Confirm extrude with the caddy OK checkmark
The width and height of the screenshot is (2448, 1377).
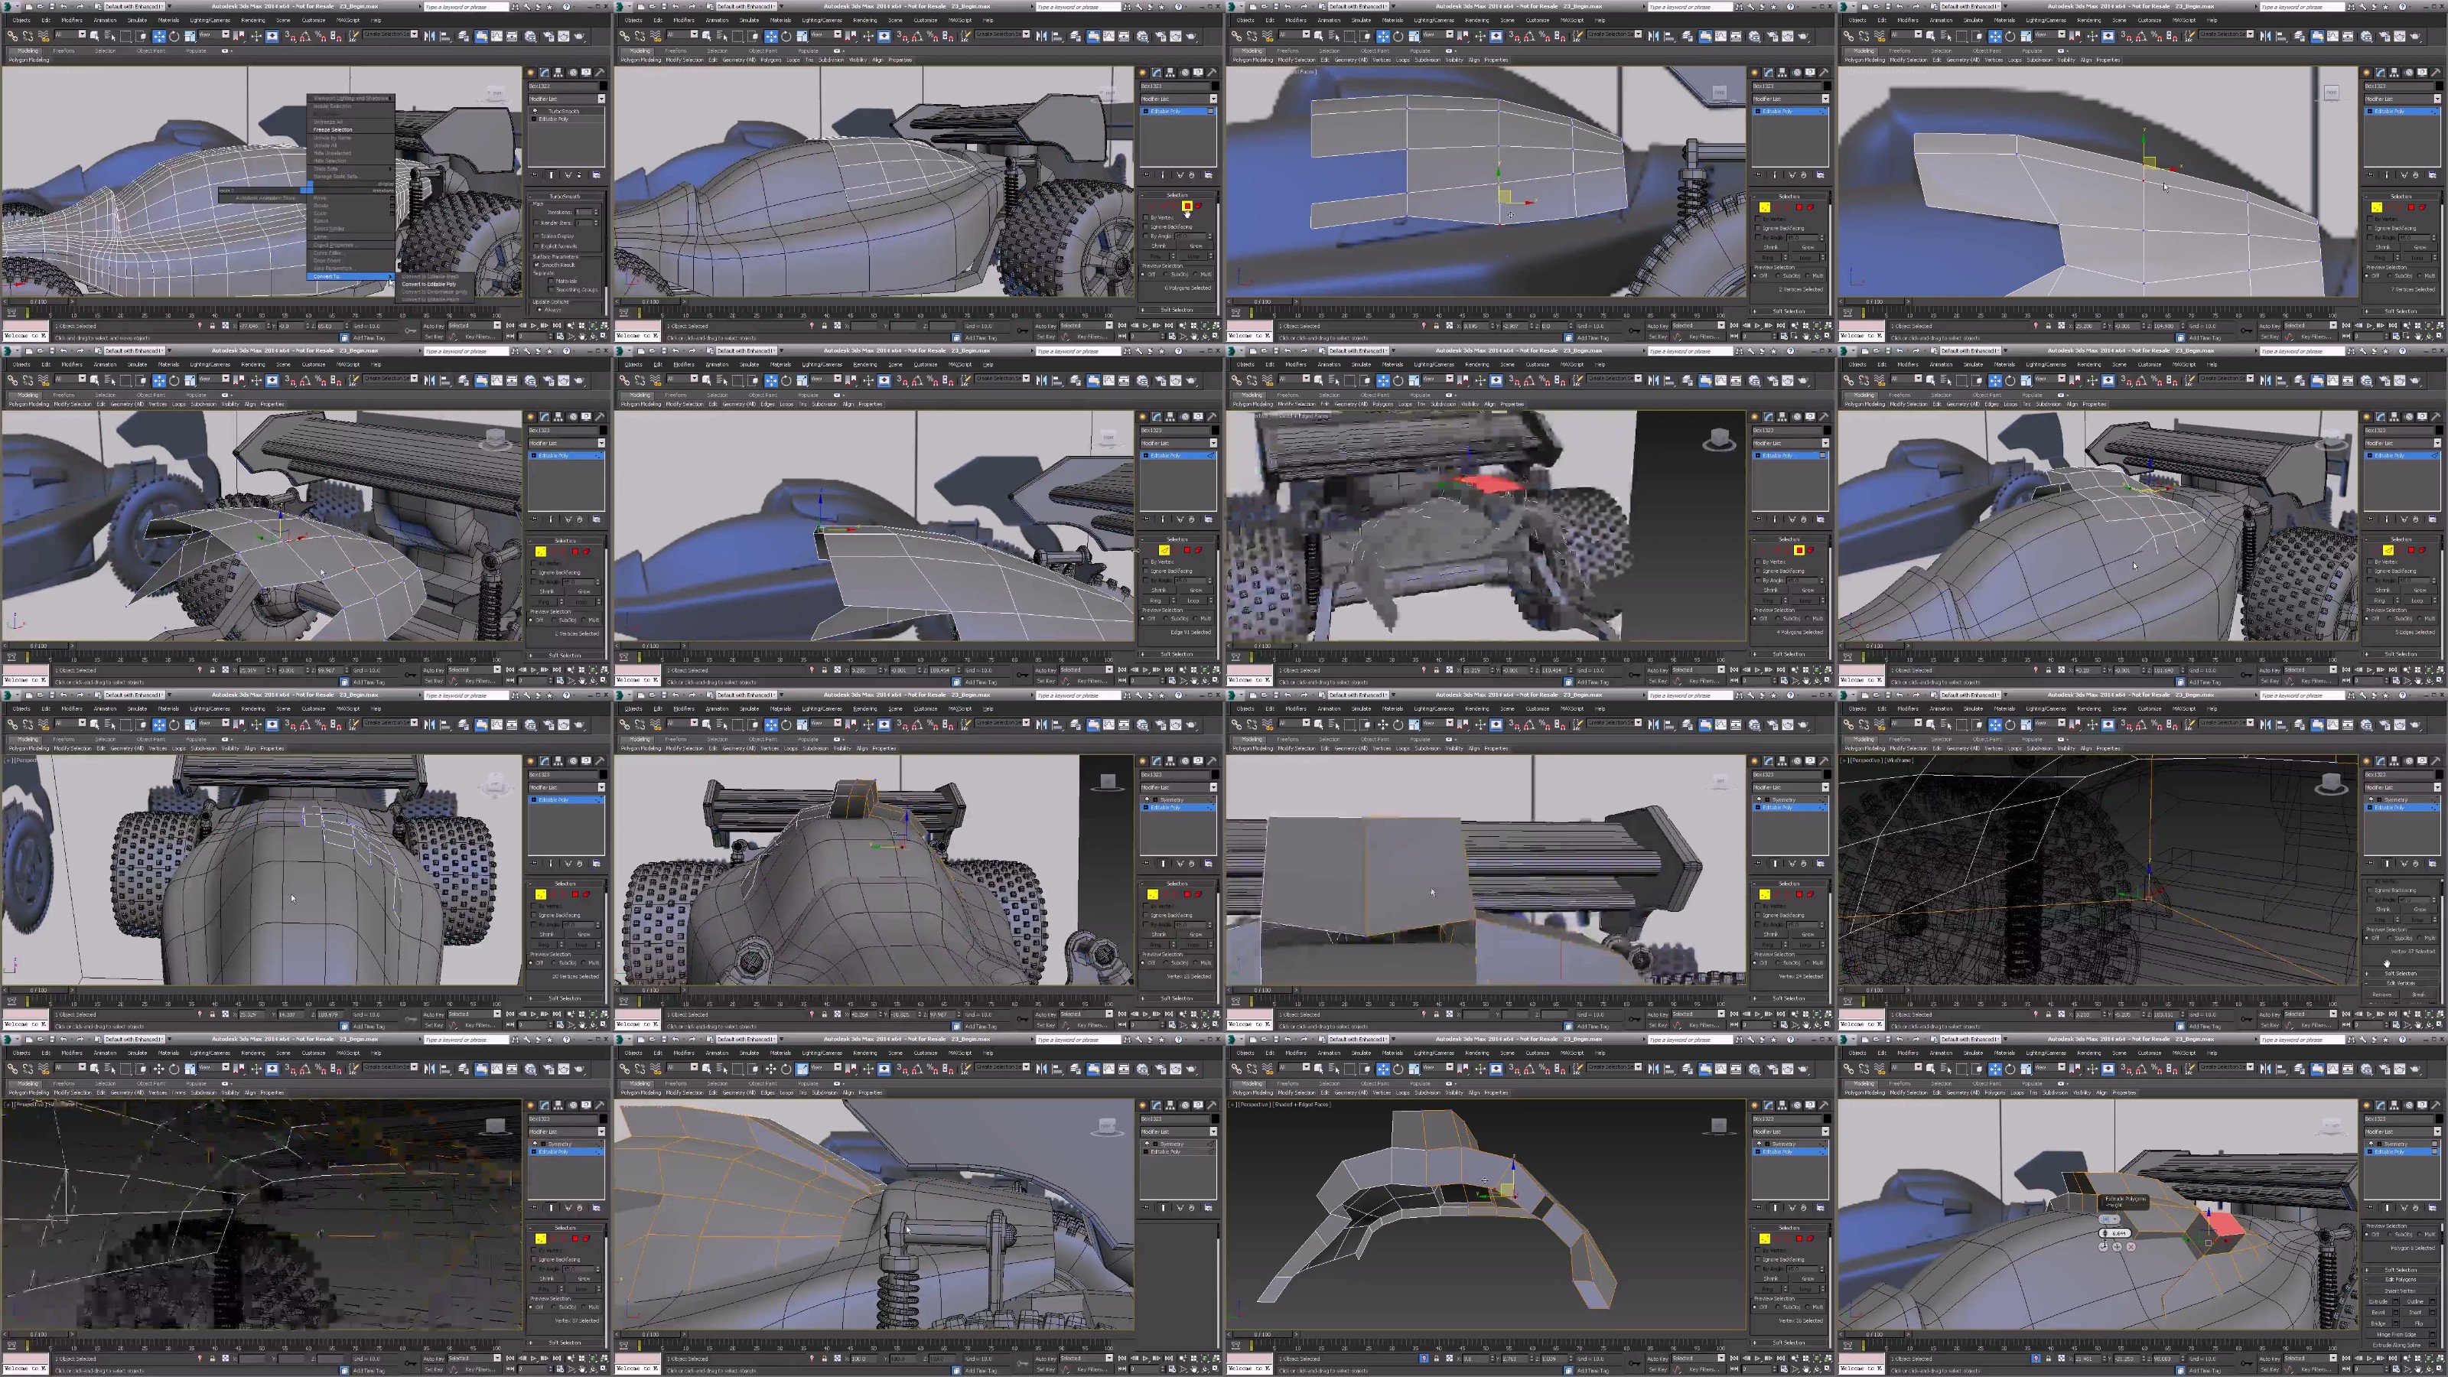click(x=2103, y=1247)
